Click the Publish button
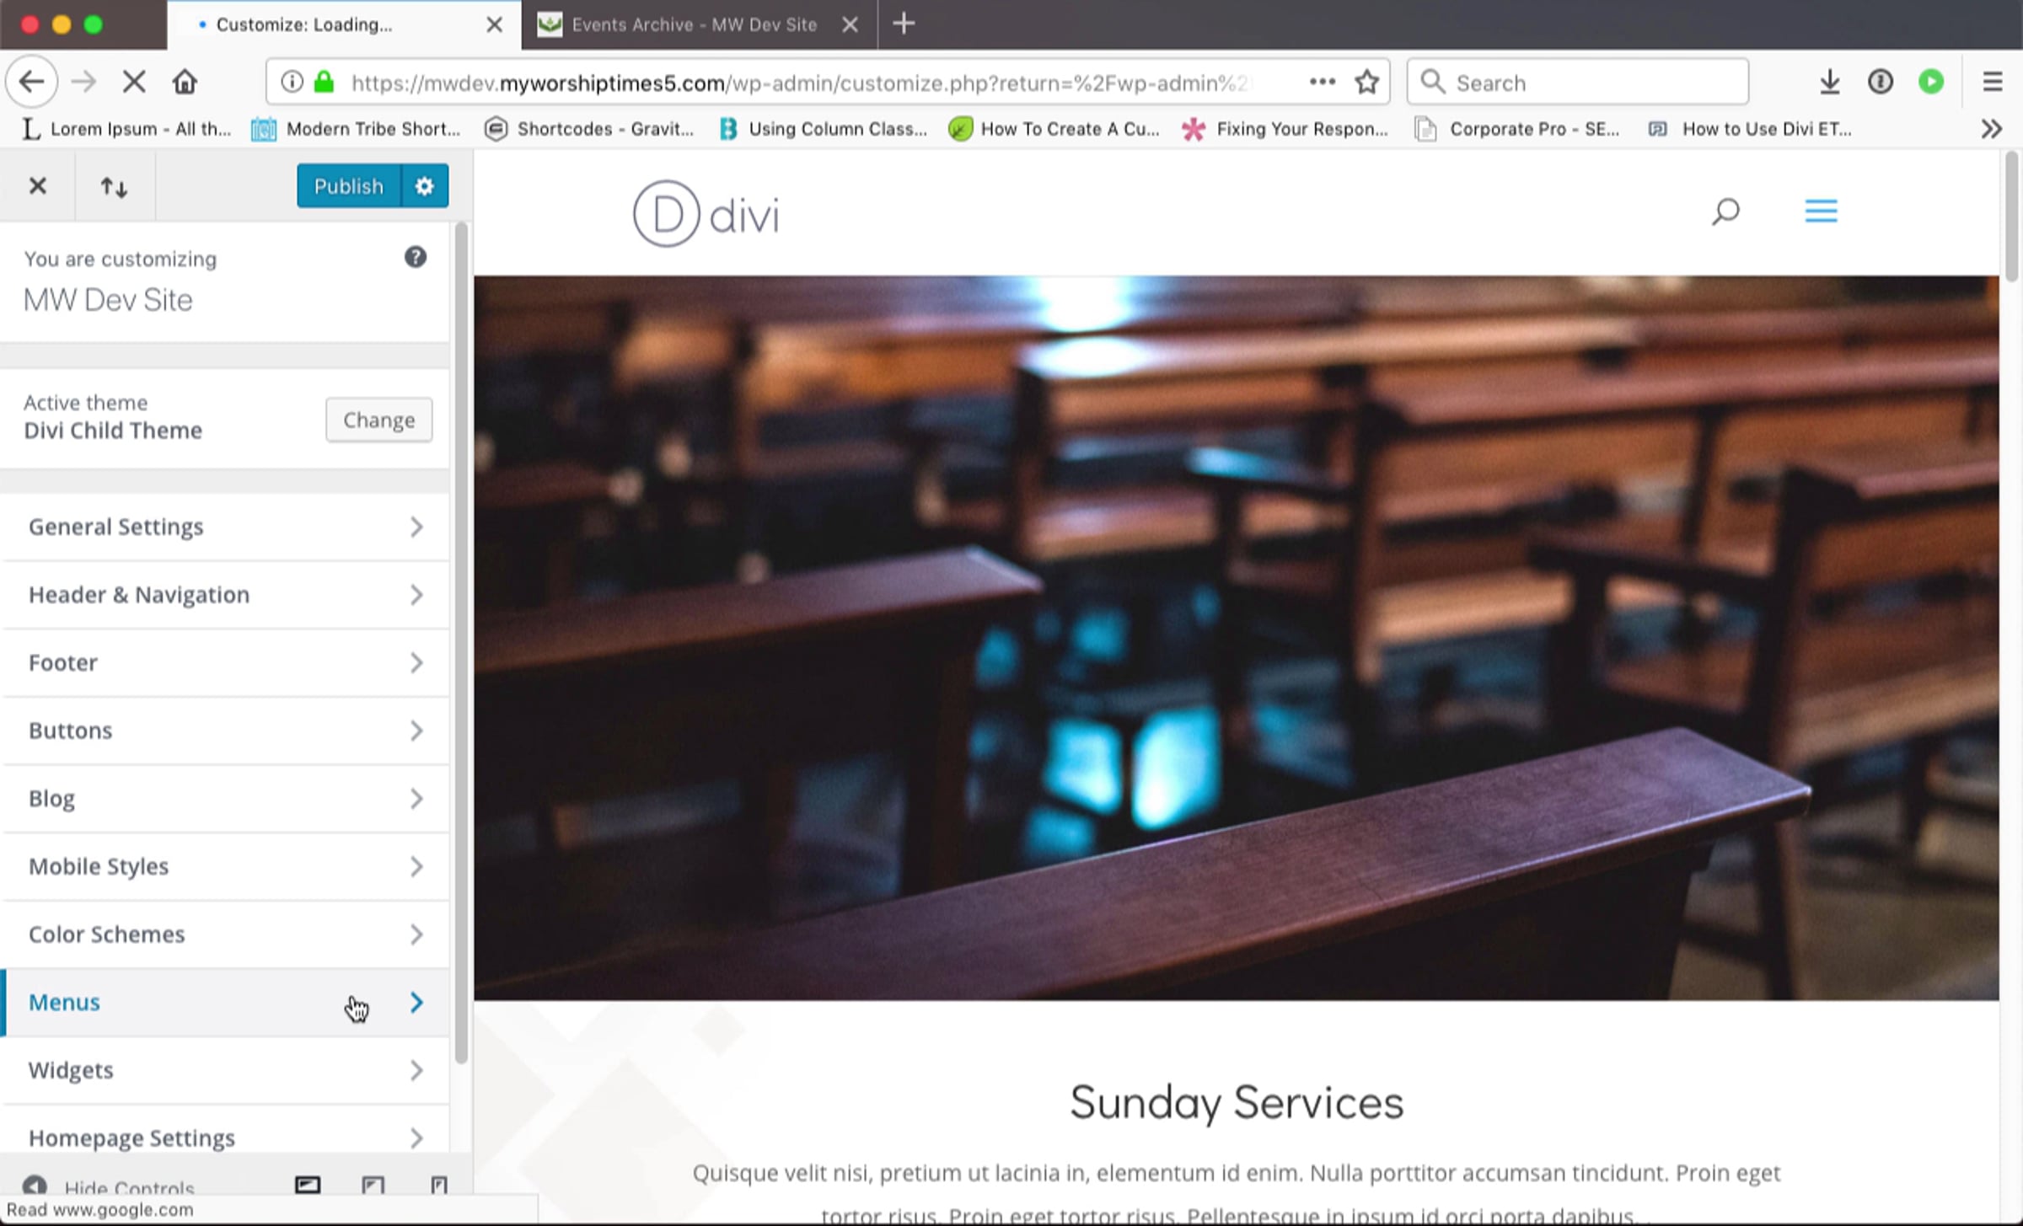Viewport: 2023px width, 1226px height. 348,186
